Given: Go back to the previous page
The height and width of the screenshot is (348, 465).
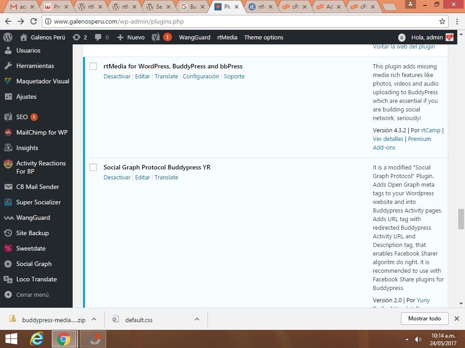Looking at the screenshot, I should click(8, 21).
